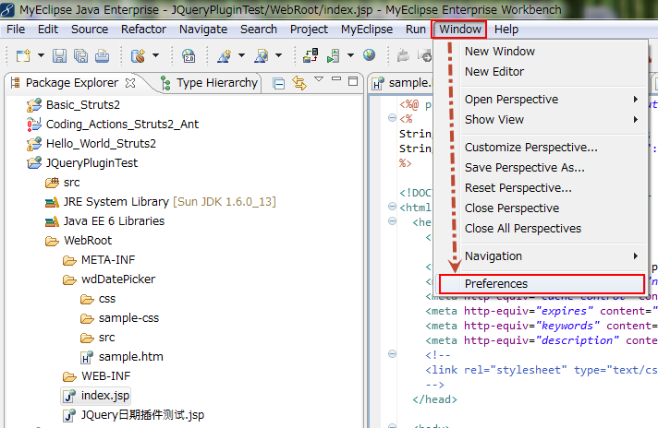Screen dimensions: 658x428
Task: Select the JRE System Library node
Action: [160, 202]
